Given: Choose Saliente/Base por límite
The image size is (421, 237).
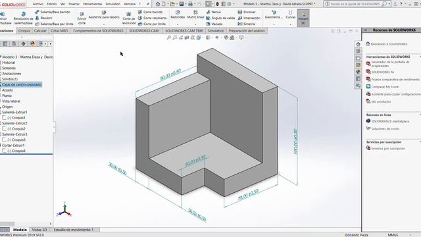Looking at the screenshot, I should click(54, 24).
